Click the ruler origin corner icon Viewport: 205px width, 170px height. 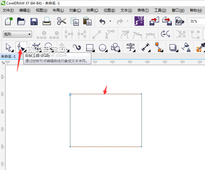3,63
